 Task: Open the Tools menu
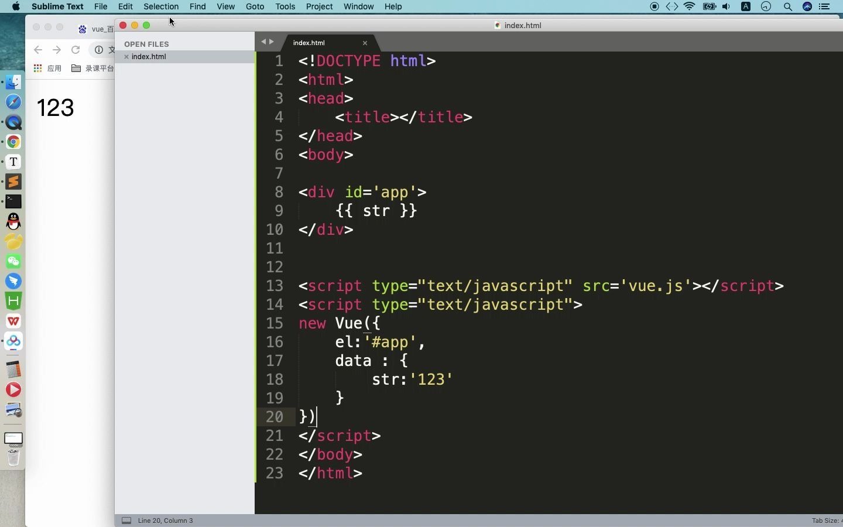point(285,6)
